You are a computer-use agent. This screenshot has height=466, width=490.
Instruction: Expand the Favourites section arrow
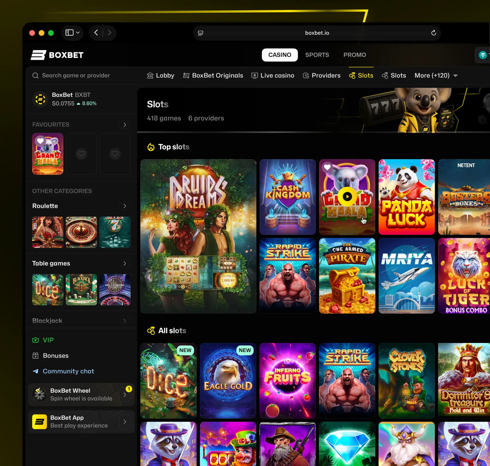point(125,125)
